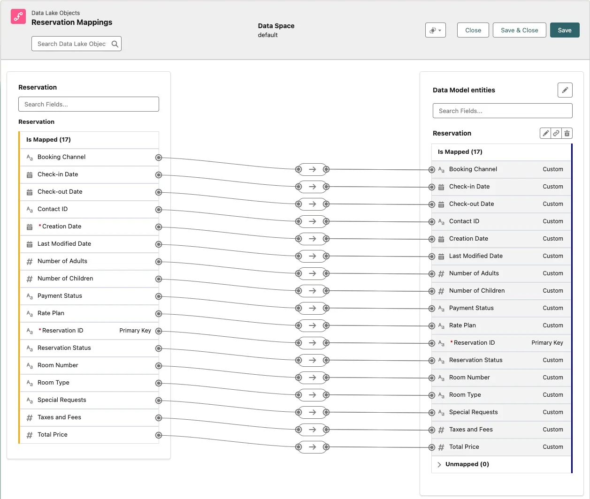Click the Data Lake Objects pink icon
Image resolution: width=590 pixels, height=499 pixels.
pyautogui.click(x=18, y=16)
